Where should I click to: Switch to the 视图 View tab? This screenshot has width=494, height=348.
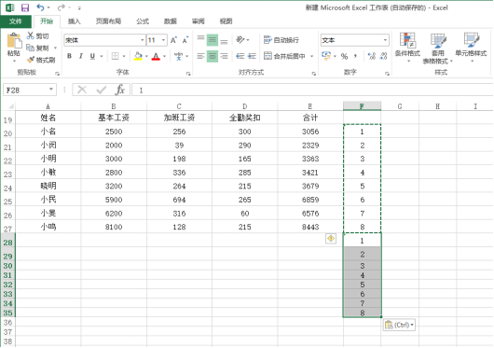[226, 21]
